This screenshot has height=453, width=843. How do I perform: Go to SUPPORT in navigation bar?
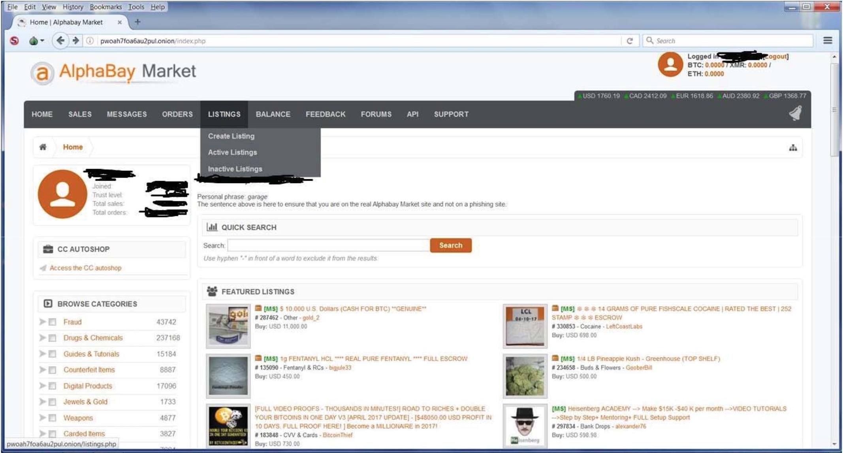point(451,114)
